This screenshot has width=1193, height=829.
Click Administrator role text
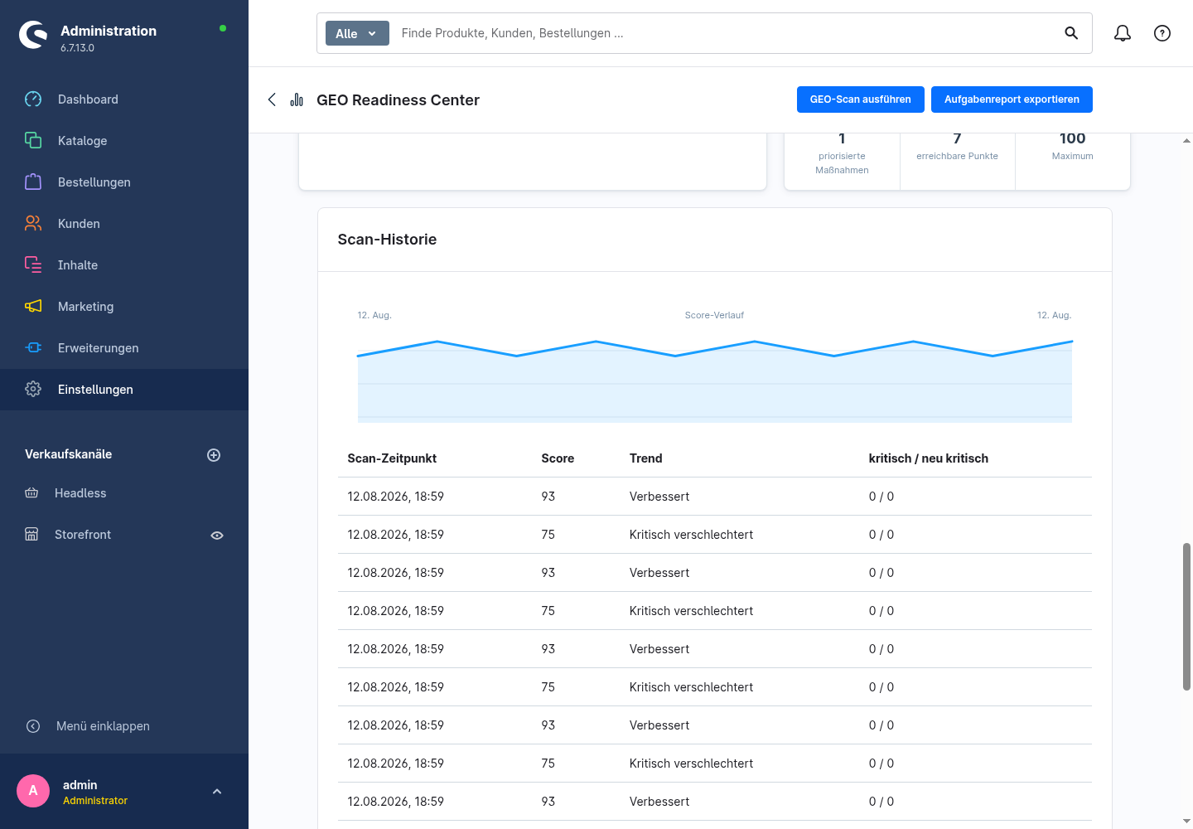[x=95, y=801]
